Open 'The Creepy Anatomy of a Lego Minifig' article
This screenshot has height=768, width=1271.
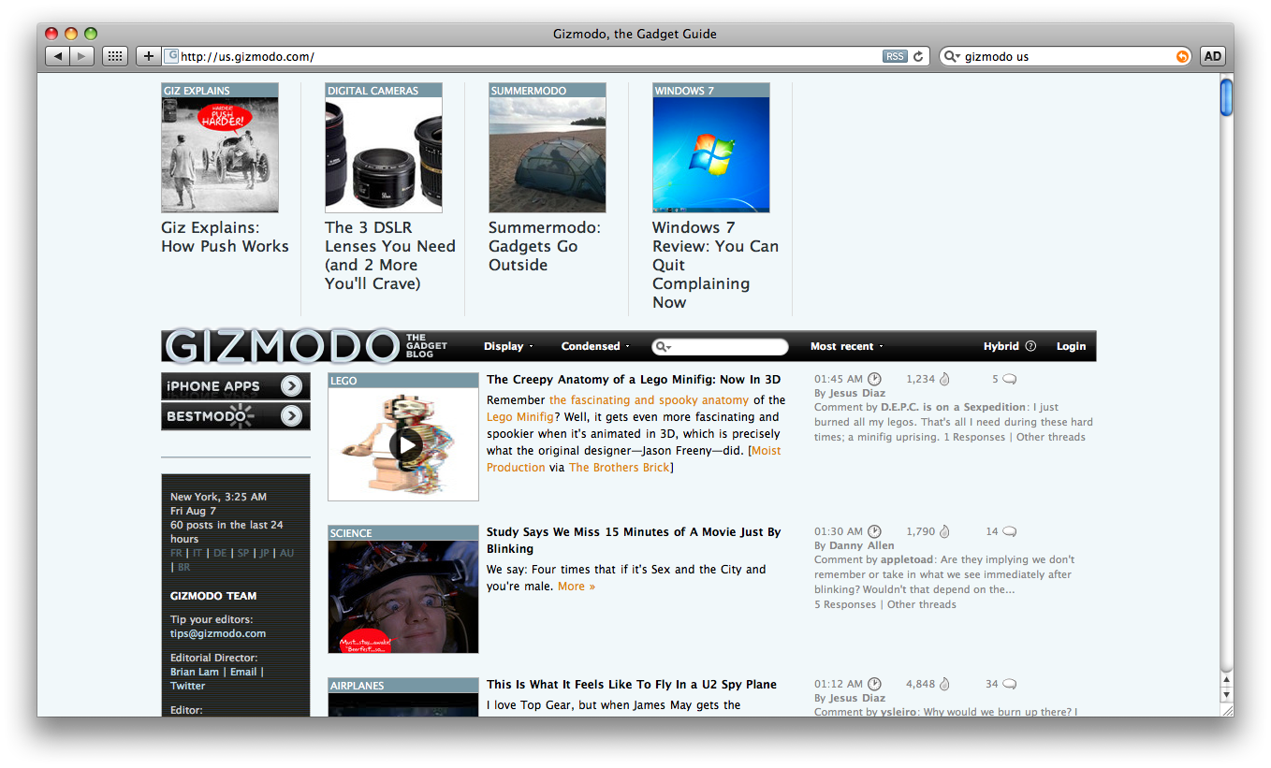tap(634, 379)
